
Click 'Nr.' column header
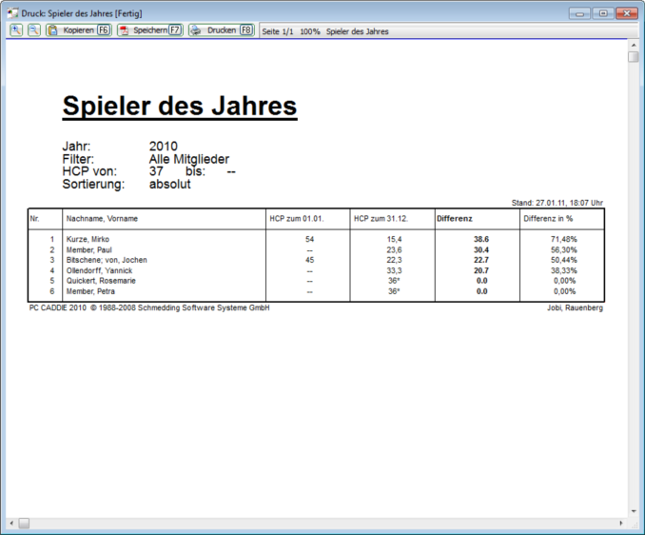tap(34, 219)
